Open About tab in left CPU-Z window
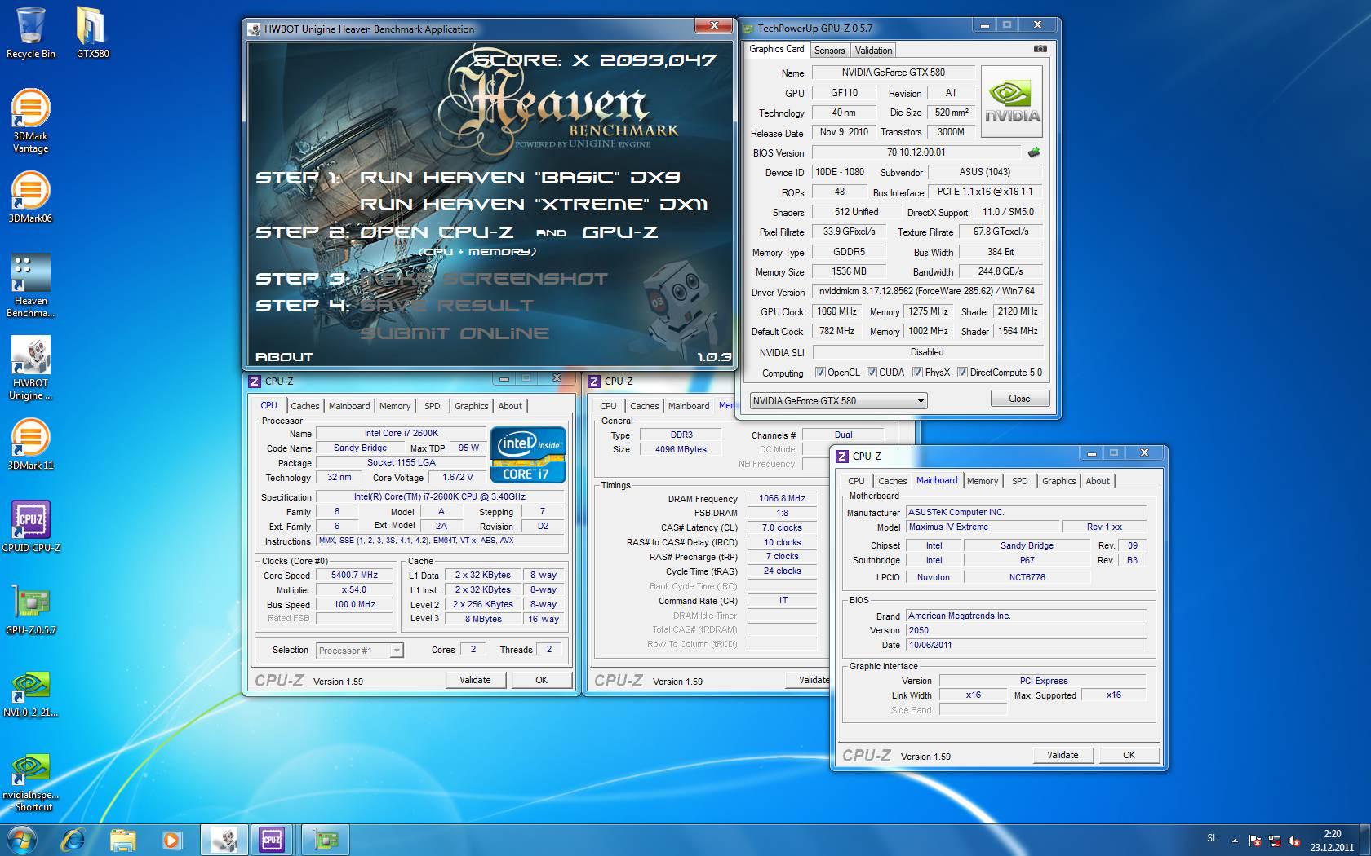The image size is (1371, 856). click(510, 406)
